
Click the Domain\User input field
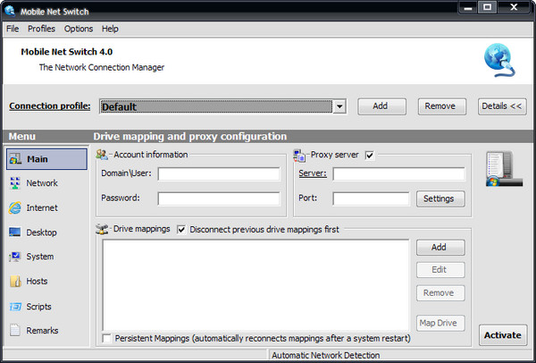(x=219, y=174)
